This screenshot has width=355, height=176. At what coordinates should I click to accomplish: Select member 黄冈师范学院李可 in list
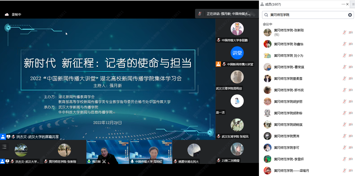point(286,147)
